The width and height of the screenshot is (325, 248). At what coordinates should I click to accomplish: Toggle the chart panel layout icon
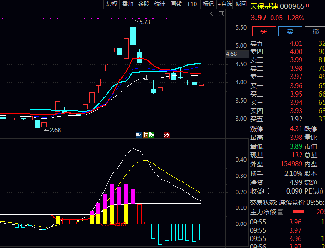[x=221, y=14]
